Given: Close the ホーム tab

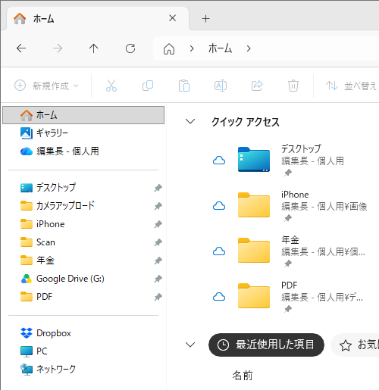Looking at the screenshot, I should 172,18.
